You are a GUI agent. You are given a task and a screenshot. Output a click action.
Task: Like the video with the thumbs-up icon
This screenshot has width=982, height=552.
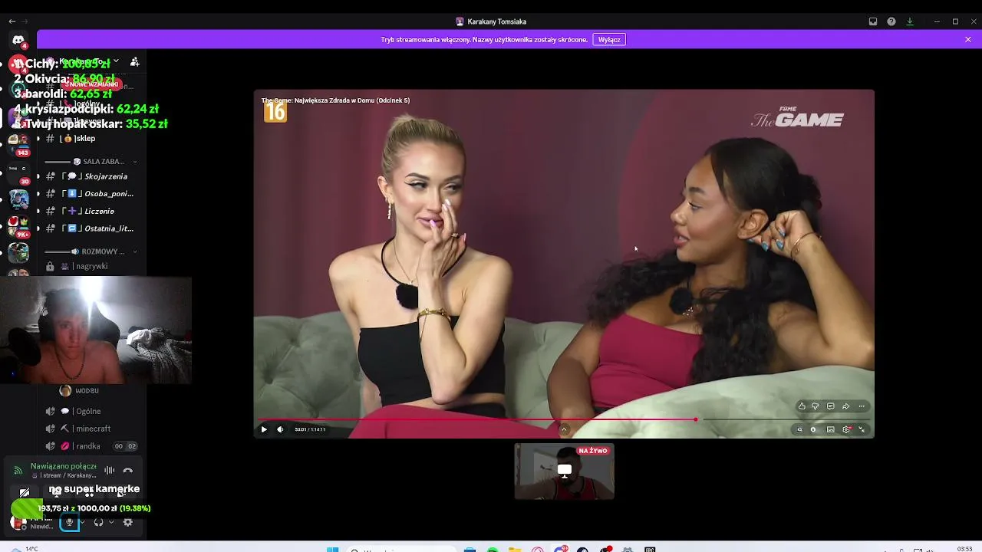[x=802, y=406]
